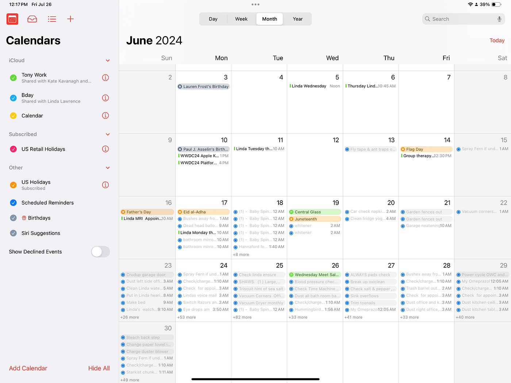Open info for the Tony Work calendar

click(x=105, y=77)
